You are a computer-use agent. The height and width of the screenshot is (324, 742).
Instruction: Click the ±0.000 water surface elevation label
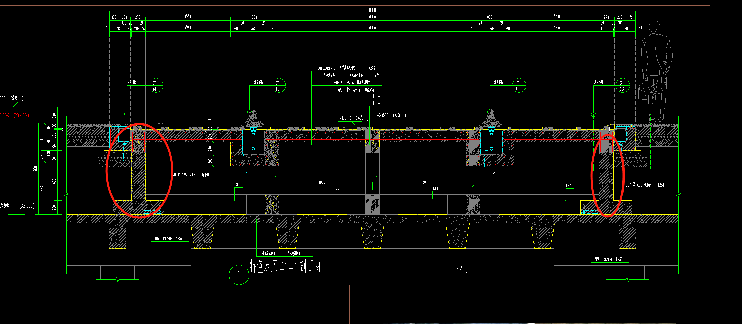(x=391, y=115)
